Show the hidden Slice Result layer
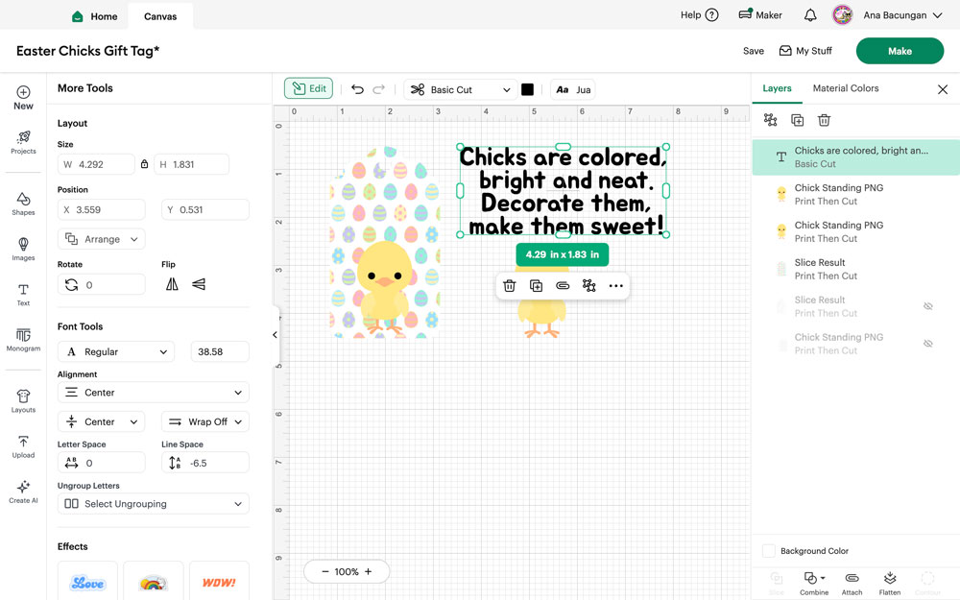Image resolution: width=960 pixels, height=600 pixels. click(928, 306)
